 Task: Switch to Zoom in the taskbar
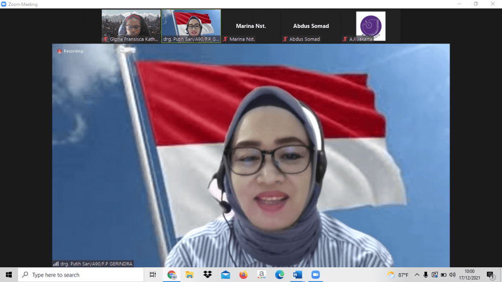pyautogui.click(x=315, y=275)
